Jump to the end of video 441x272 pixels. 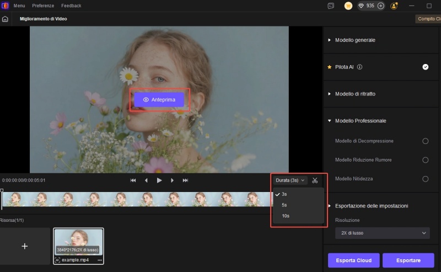[x=185, y=180]
